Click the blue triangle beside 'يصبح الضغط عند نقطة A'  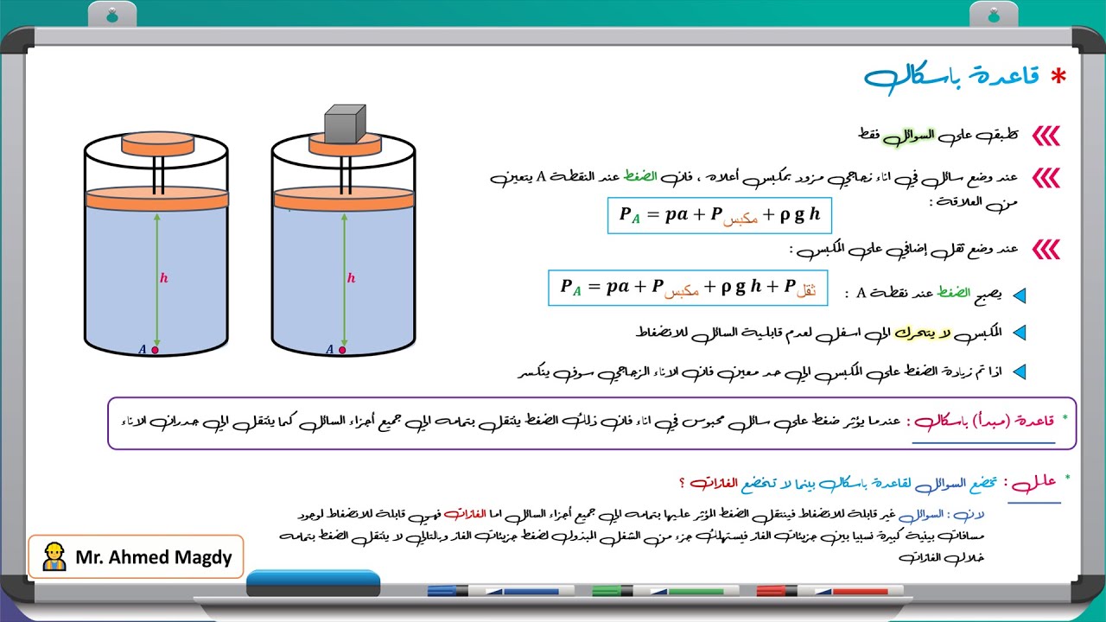[1020, 295]
